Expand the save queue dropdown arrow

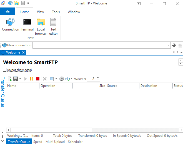coord(20,79)
